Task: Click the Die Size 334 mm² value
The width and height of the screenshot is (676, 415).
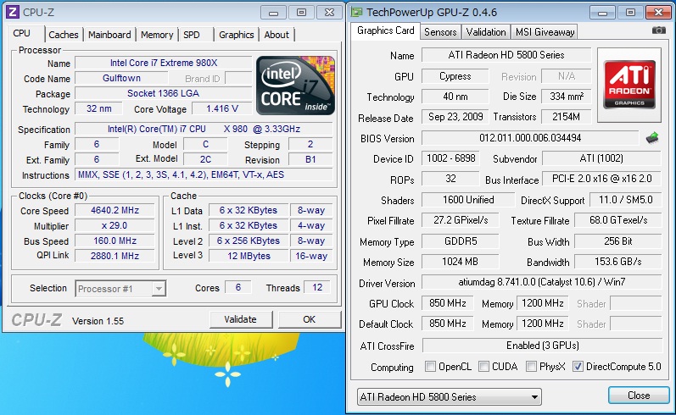Action: (x=566, y=97)
